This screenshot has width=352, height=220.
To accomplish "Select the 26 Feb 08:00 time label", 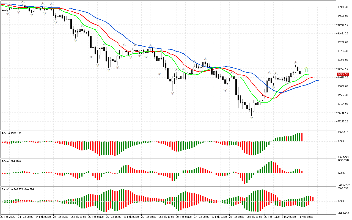I will (x=149, y=217).
